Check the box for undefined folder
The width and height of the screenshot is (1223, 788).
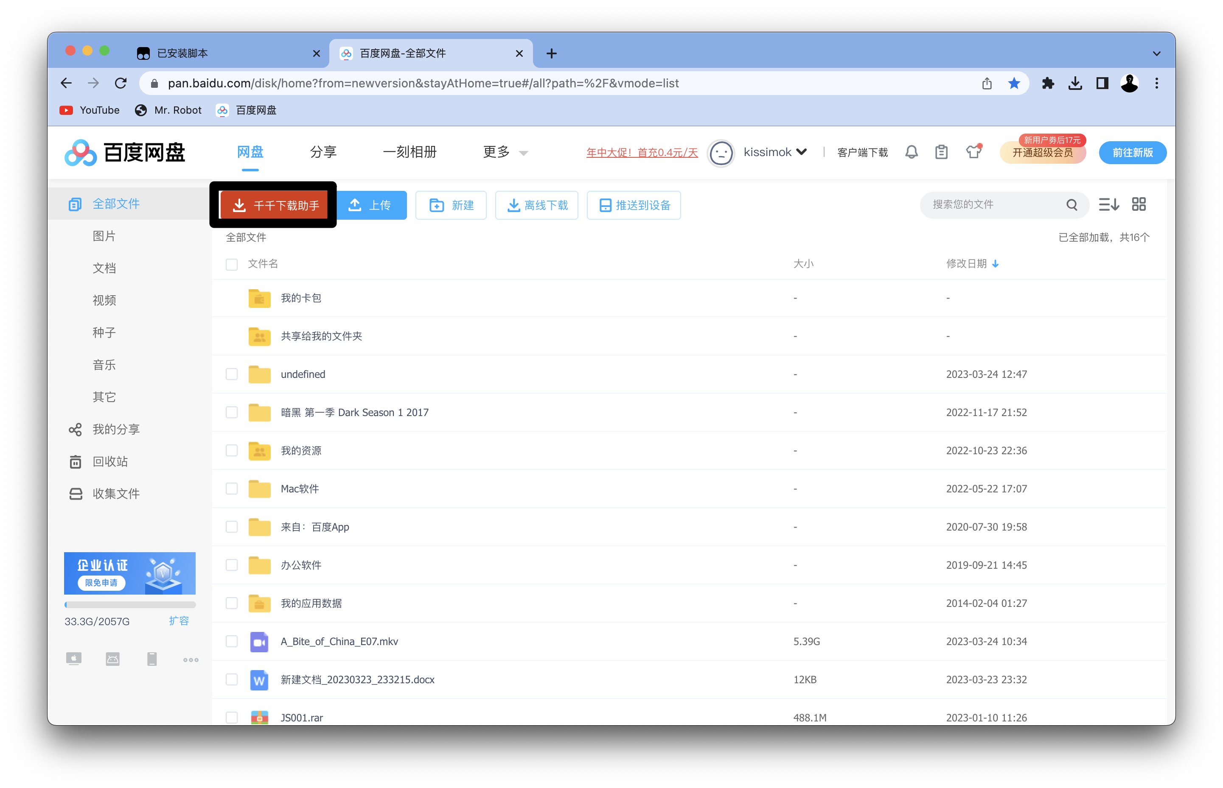(x=232, y=374)
